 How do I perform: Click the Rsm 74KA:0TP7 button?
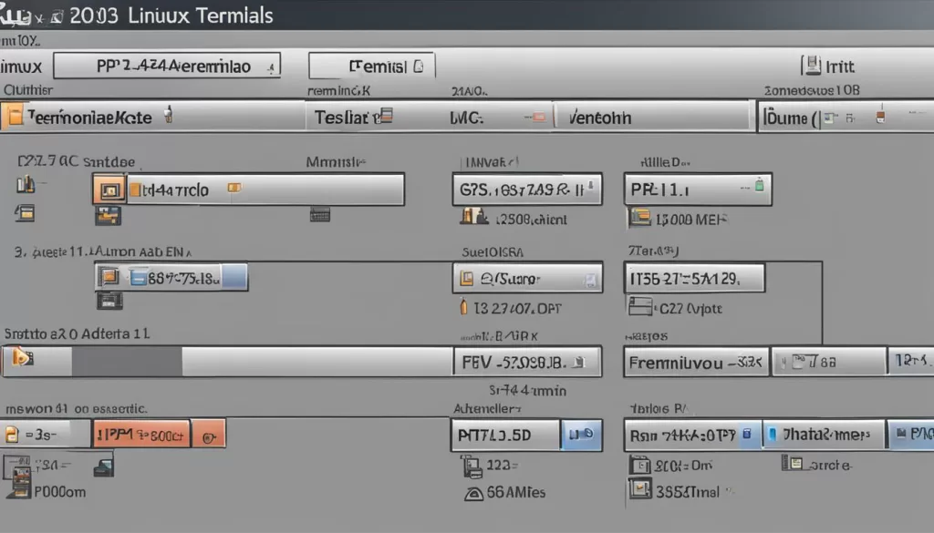[693, 435]
